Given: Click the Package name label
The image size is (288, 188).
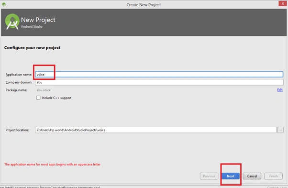Looking at the screenshot, I should [x=16, y=90].
